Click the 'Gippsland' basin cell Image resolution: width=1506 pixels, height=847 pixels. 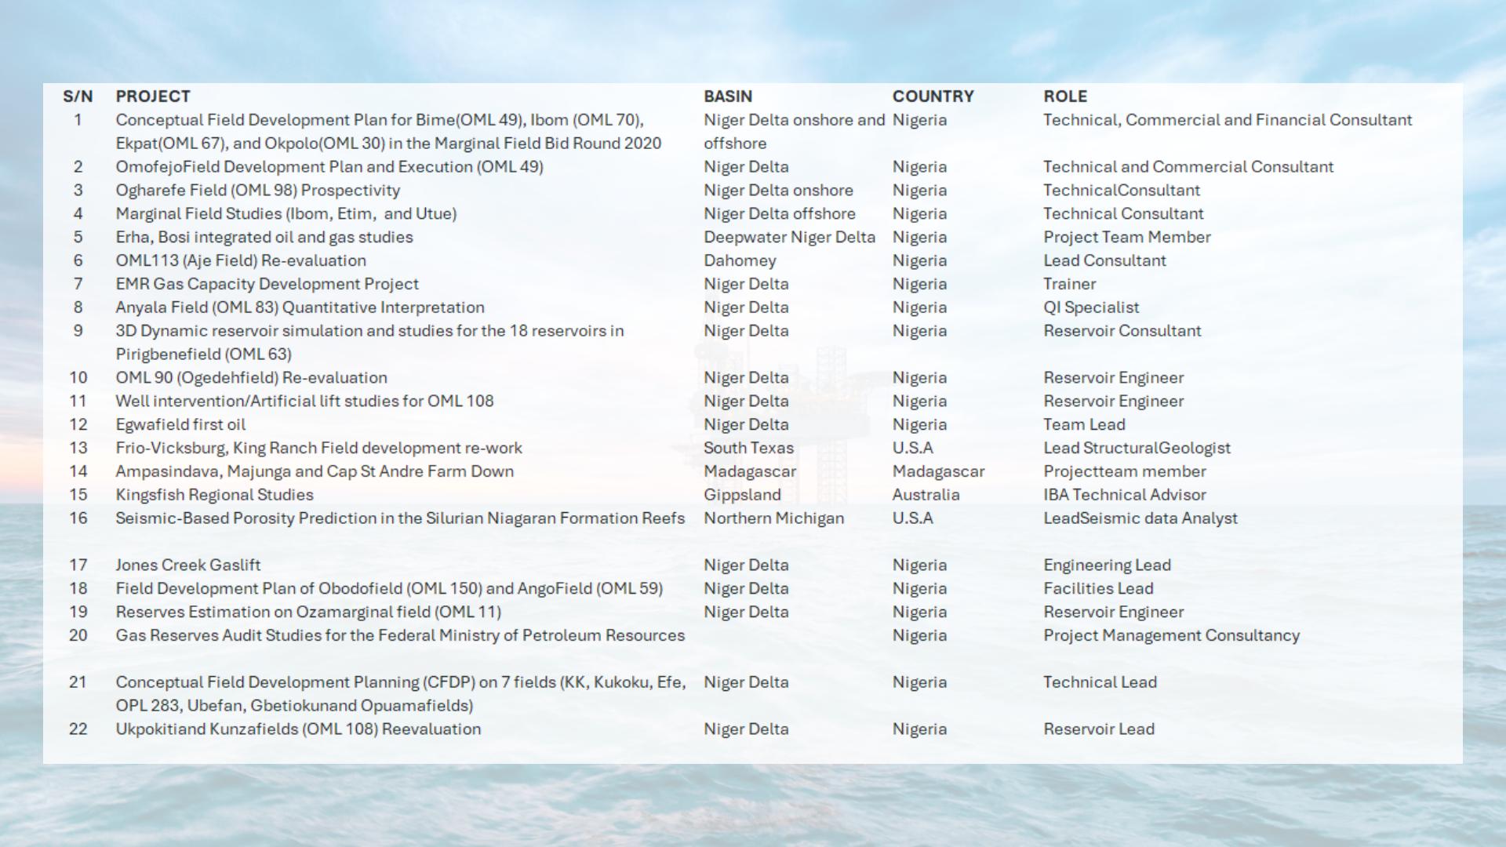pos(742,495)
